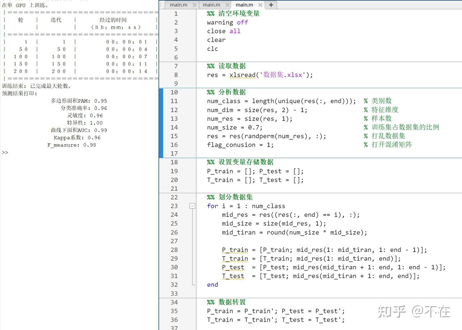The height and width of the screenshot is (330, 462).
Task: Click '训练结束: 已完成最大轮数。' message
Action: [x=37, y=86]
